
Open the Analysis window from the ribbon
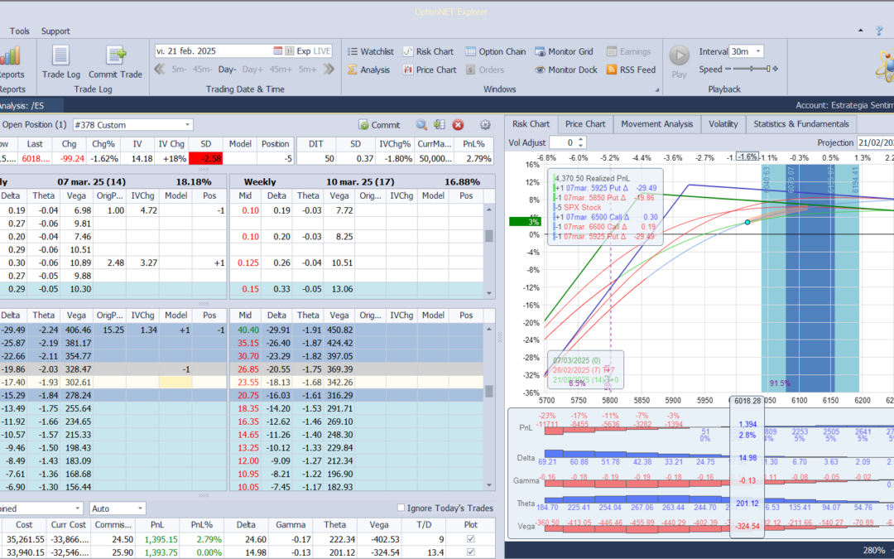tap(369, 70)
